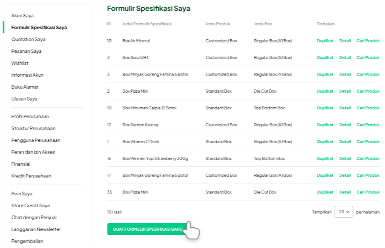385x248 pixels.
Task: Open Pesanan Saya menu item
Action: click(26, 52)
